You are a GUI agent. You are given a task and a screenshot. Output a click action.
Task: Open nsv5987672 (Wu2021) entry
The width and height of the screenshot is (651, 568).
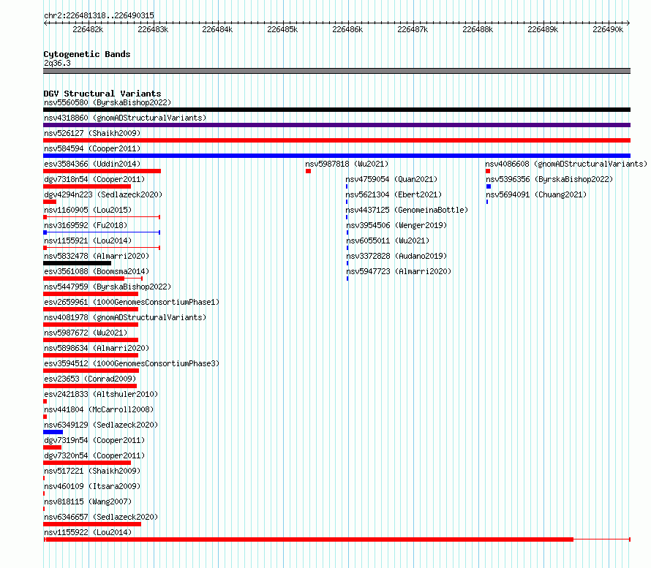[86, 333]
